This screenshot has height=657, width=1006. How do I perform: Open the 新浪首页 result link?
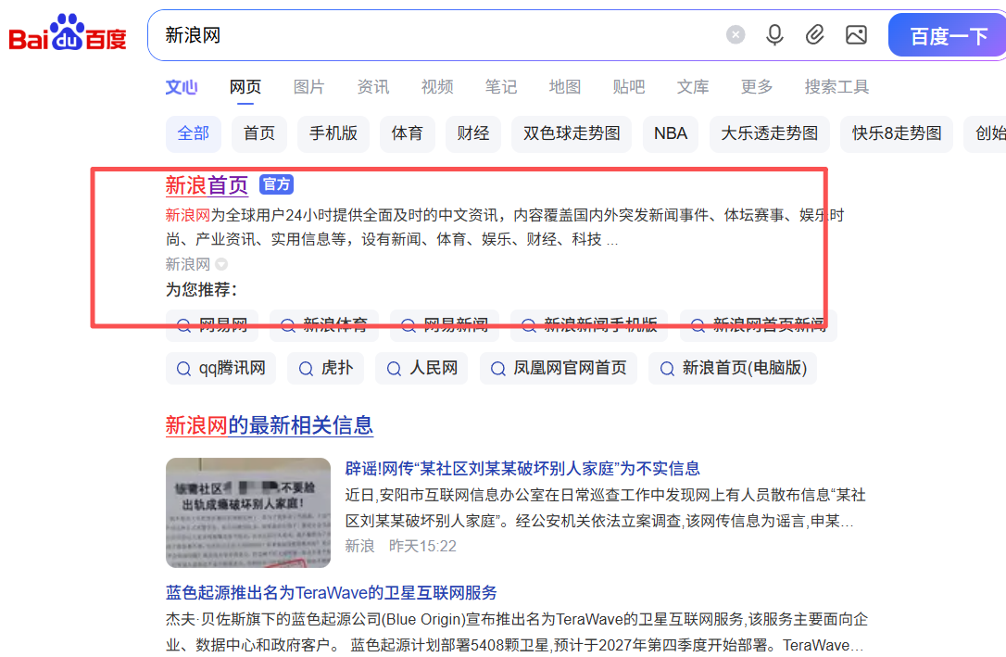point(207,185)
